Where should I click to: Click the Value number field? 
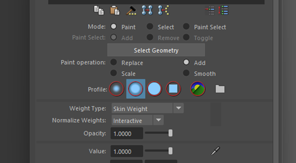click(127, 151)
